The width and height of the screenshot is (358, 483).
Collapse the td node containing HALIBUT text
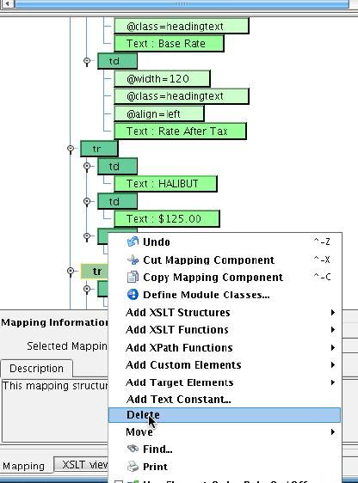tap(87, 167)
